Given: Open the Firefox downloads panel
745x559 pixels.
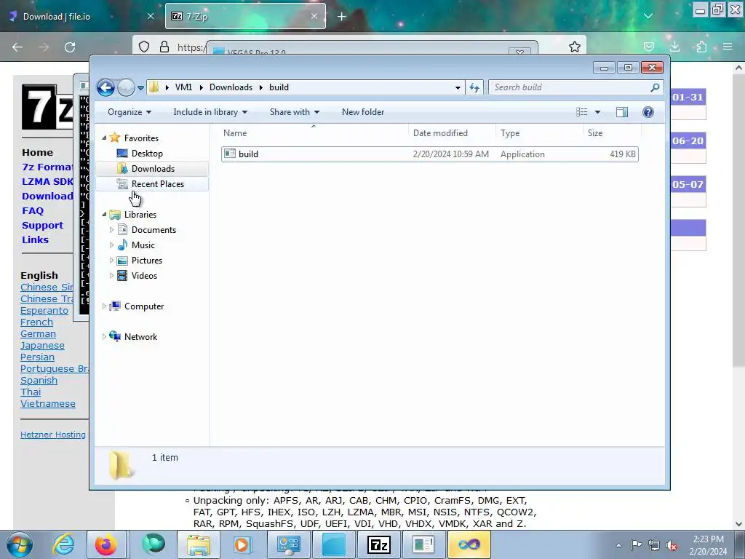Looking at the screenshot, I should [674, 47].
